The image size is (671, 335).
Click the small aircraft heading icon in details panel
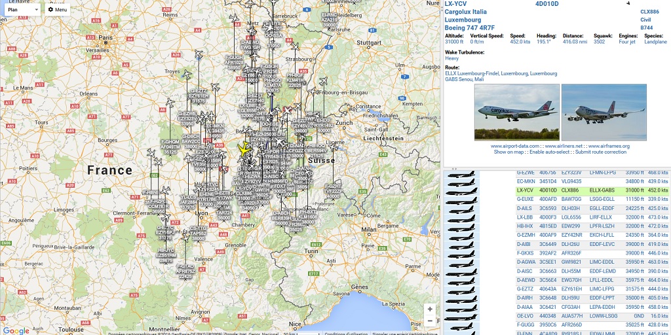coord(628,3)
